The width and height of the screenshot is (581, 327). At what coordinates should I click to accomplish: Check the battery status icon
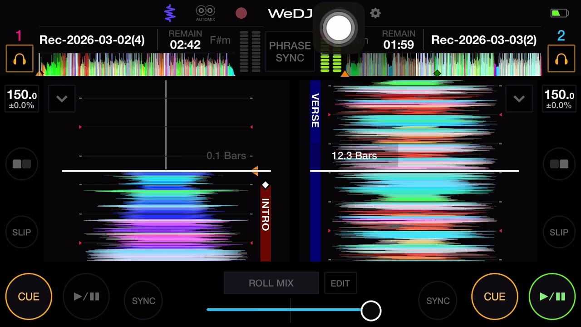click(559, 13)
